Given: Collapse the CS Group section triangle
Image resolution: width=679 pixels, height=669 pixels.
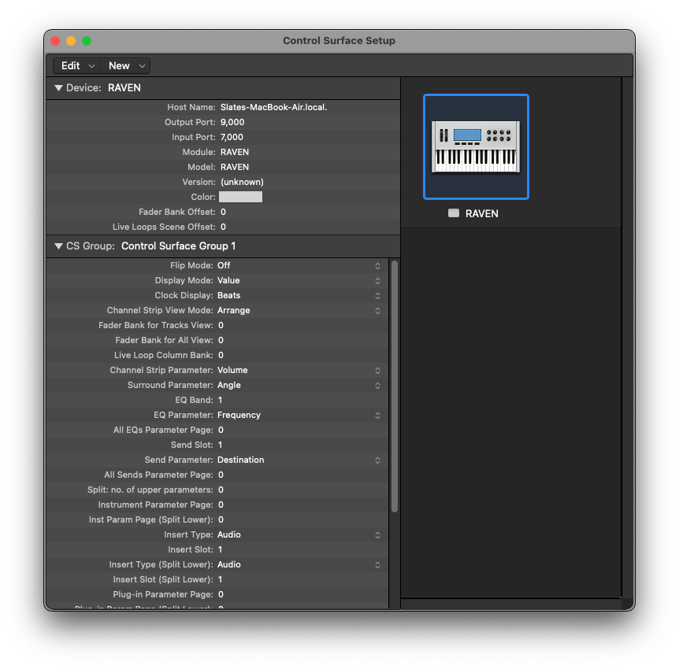Looking at the screenshot, I should 58,246.
